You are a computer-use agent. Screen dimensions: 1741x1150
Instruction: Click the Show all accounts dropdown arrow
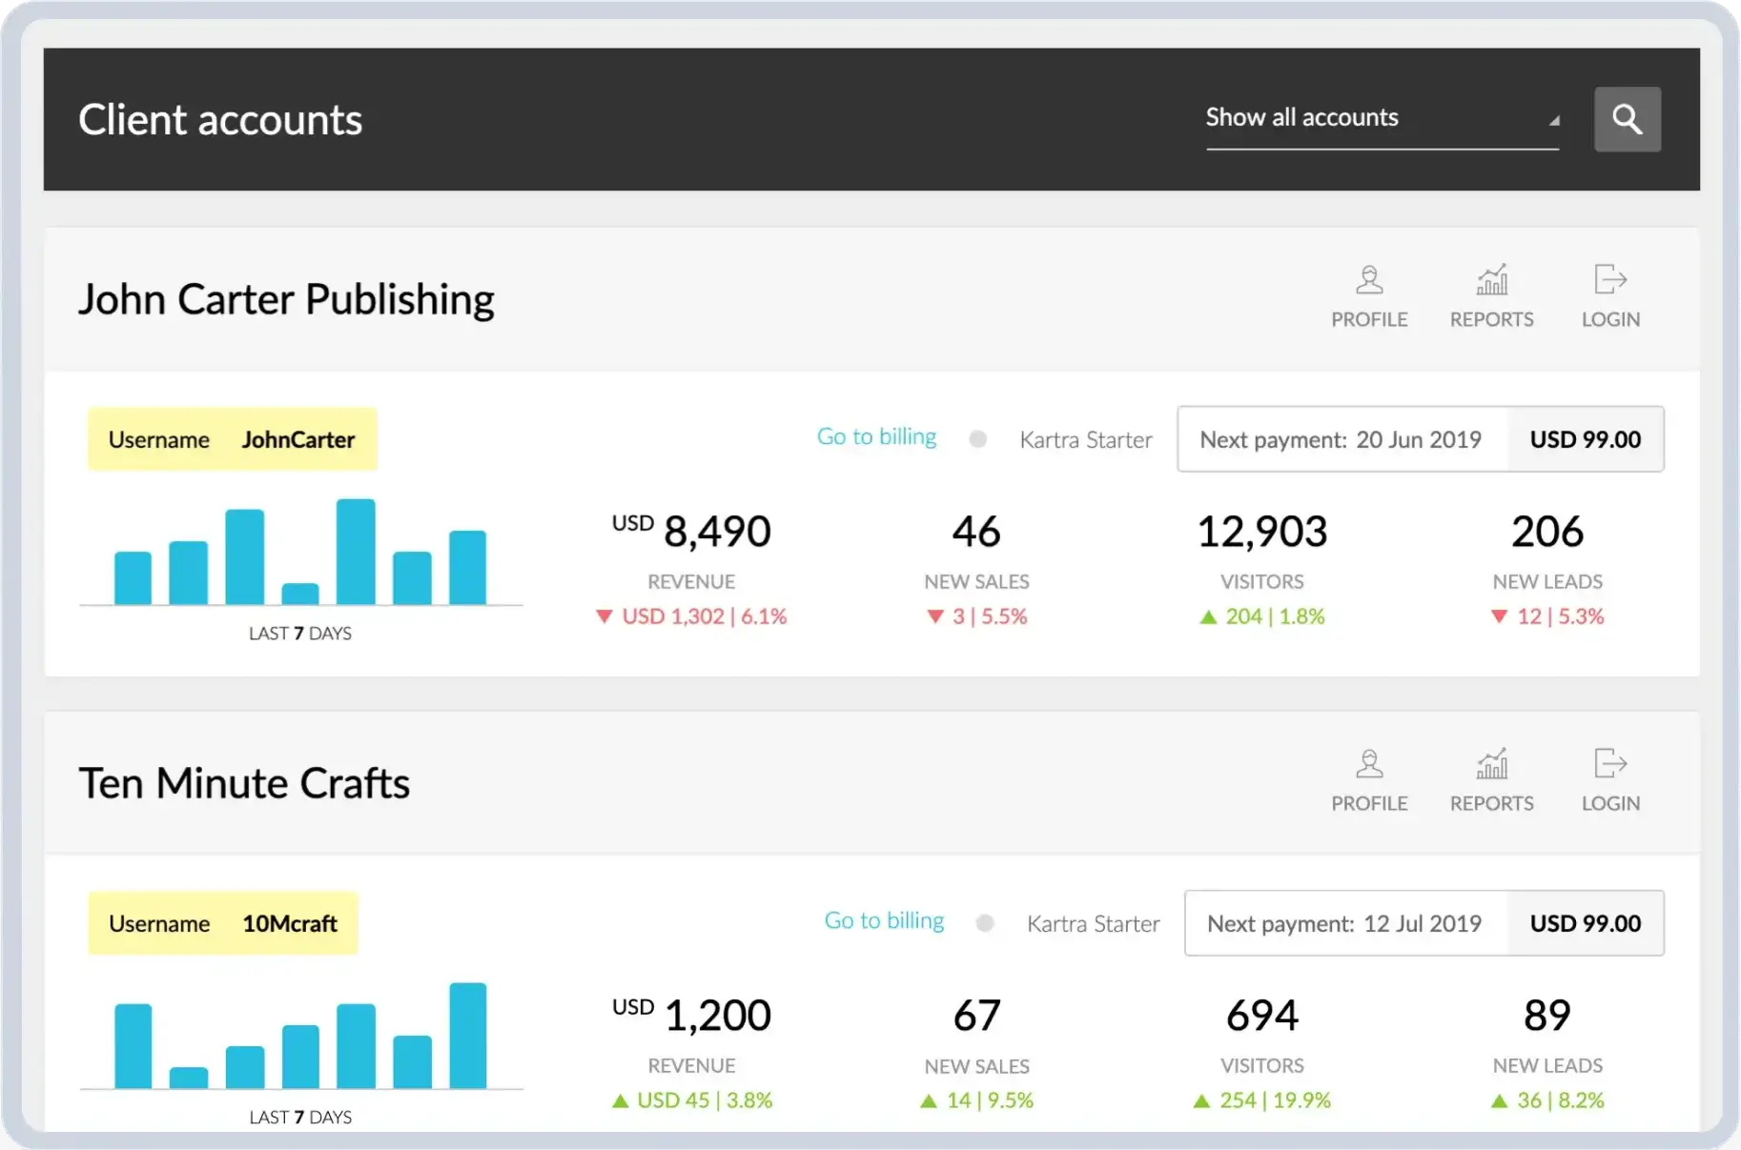(x=1553, y=121)
